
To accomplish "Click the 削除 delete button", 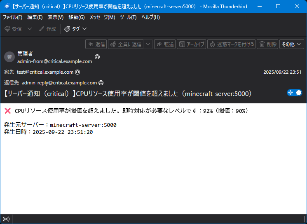I will click(267, 44).
